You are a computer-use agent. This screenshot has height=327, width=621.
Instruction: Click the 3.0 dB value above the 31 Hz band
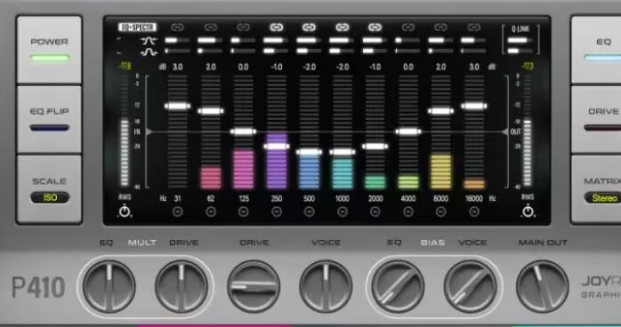tap(177, 67)
